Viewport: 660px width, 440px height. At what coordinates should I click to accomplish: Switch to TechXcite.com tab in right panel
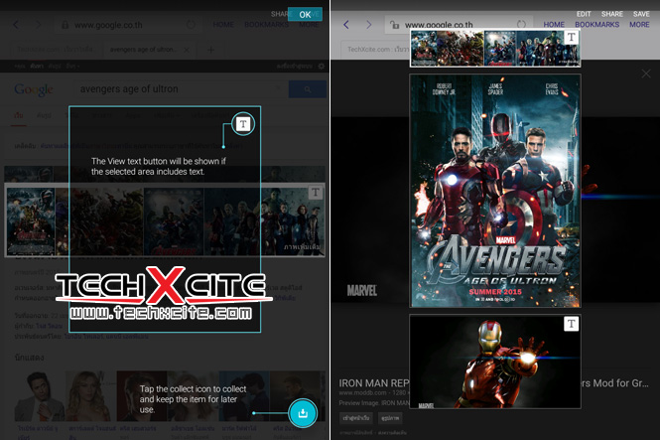(x=375, y=50)
